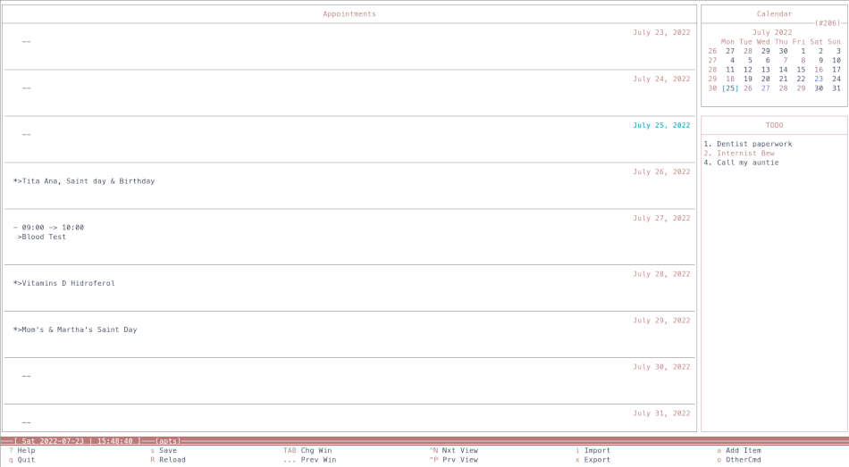This screenshot has width=849, height=467.
Task: Choose the Export command
Action: tap(597, 460)
